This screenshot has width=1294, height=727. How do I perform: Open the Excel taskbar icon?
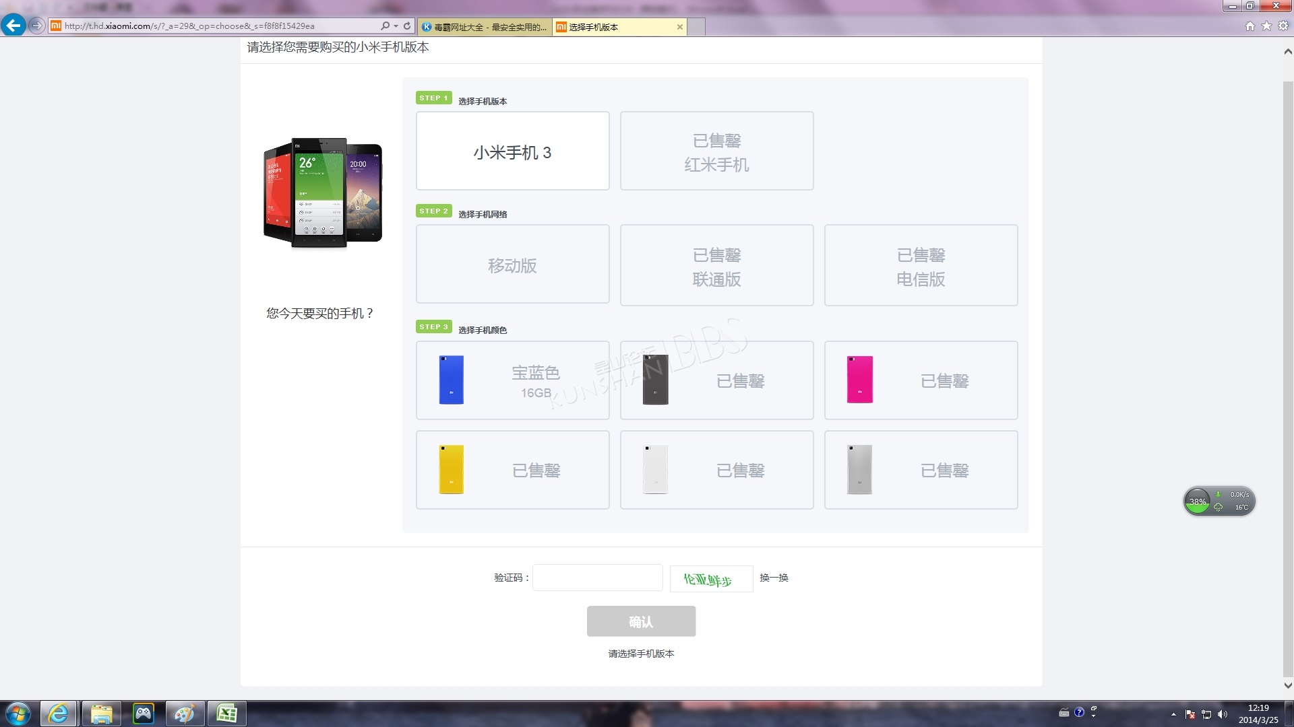pyautogui.click(x=226, y=714)
